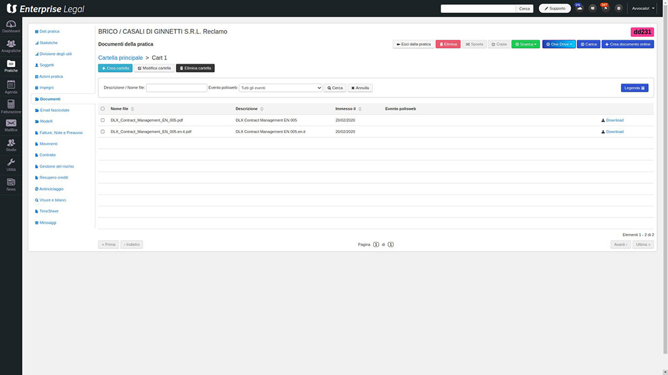
Task: Expand the Scarica dropdown button
Action: pos(525,44)
